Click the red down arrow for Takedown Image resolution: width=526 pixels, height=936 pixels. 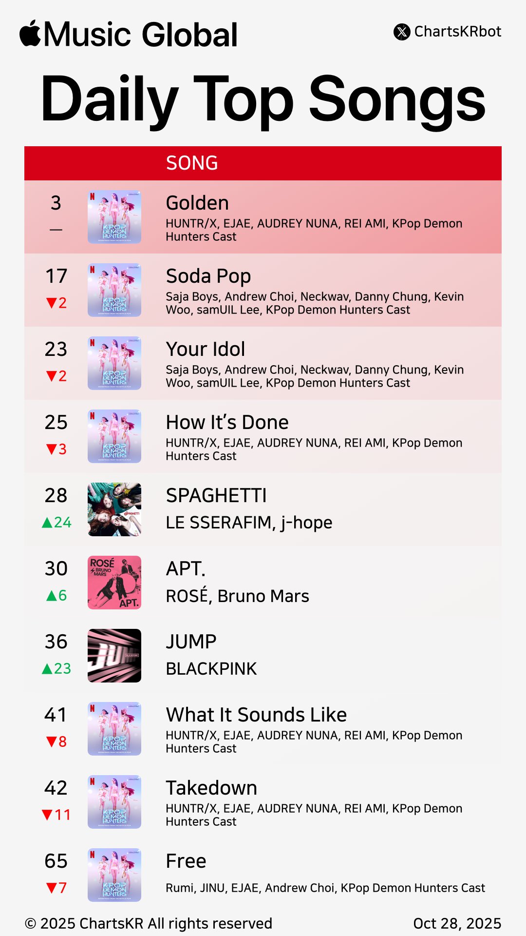[47, 815]
